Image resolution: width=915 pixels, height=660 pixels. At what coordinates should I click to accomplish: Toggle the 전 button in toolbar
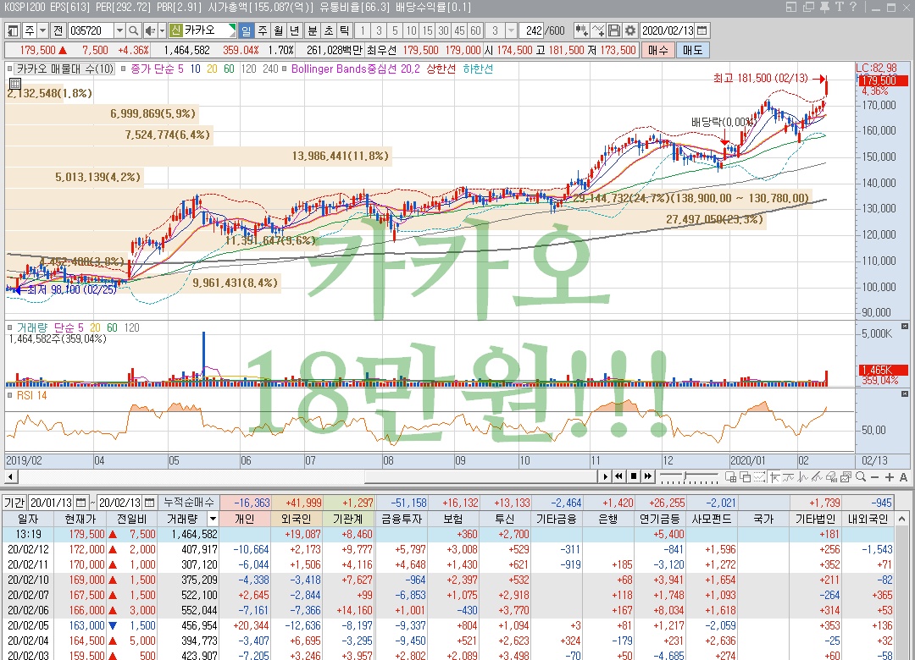tap(58, 31)
